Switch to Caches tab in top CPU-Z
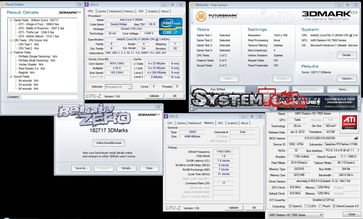This screenshot has width=363, height=219. click(102, 11)
